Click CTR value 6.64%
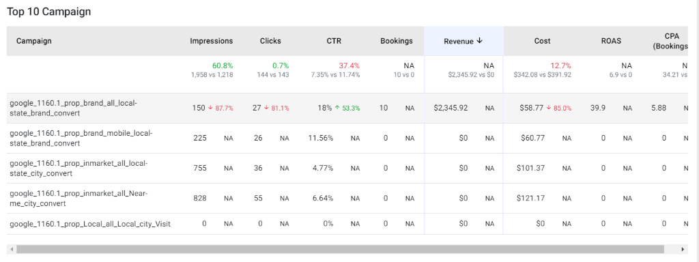 (323, 199)
